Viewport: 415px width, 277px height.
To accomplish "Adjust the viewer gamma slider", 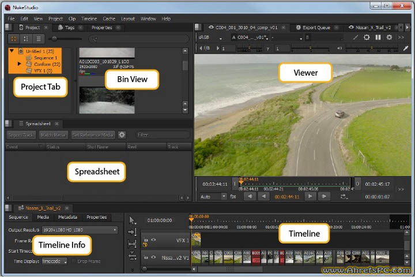I will [310, 48].
